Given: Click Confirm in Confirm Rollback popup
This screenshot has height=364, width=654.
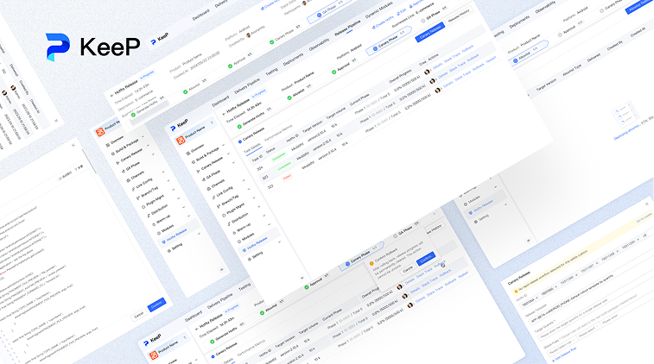Looking at the screenshot, I should tap(425, 259).
